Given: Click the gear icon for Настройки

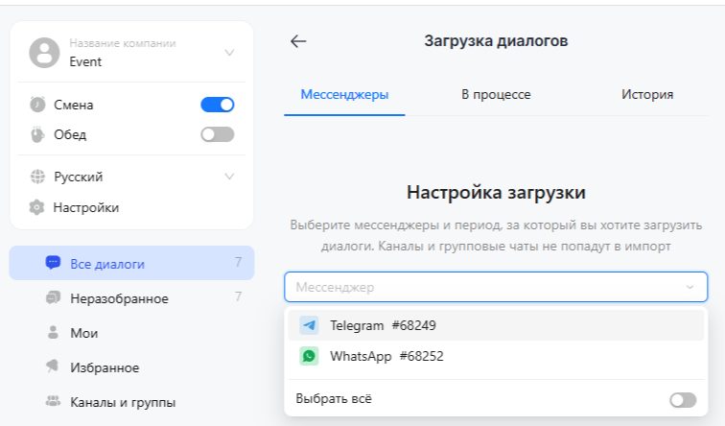Looking at the screenshot, I should coord(37,207).
